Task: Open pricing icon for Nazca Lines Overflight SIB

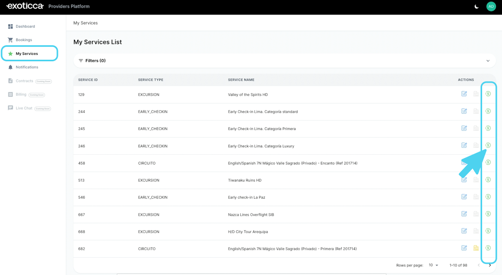Action: (488, 214)
